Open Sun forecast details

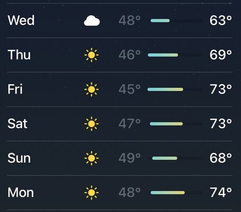(x=119, y=158)
